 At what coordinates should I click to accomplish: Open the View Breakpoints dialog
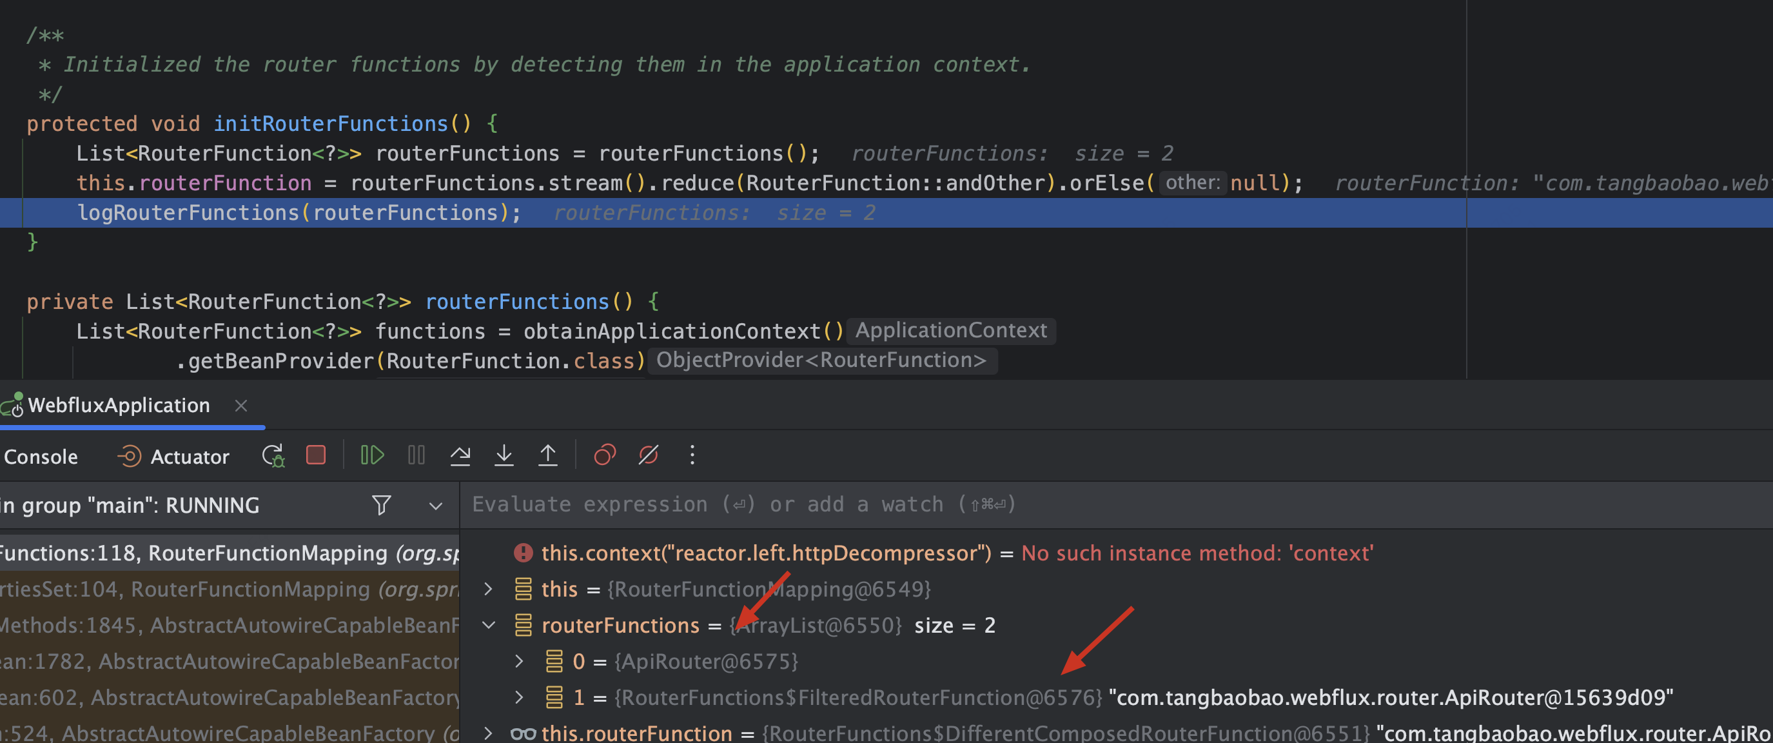click(604, 455)
